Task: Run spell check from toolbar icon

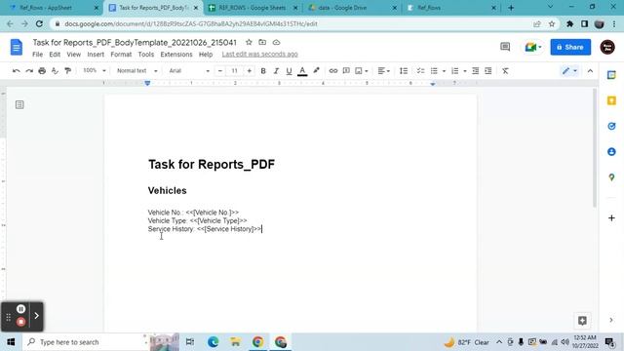Action: click(x=55, y=71)
